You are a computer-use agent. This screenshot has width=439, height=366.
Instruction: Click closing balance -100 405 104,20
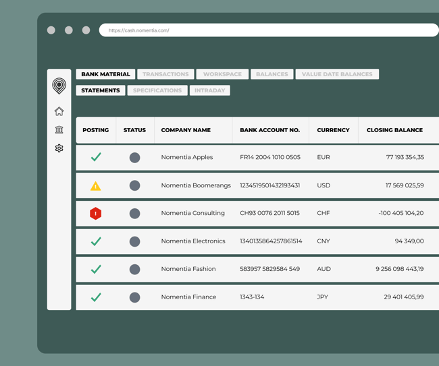401,213
